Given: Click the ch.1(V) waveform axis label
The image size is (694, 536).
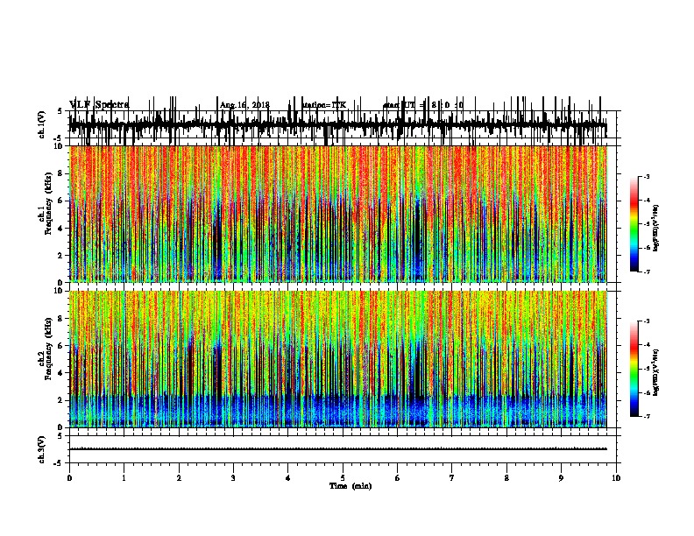Looking at the screenshot, I should point(41,124).
